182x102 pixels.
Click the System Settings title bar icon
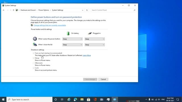tap(3, 5)
